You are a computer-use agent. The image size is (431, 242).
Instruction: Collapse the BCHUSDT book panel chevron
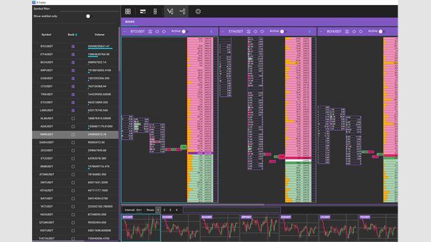tap(321, 31)
